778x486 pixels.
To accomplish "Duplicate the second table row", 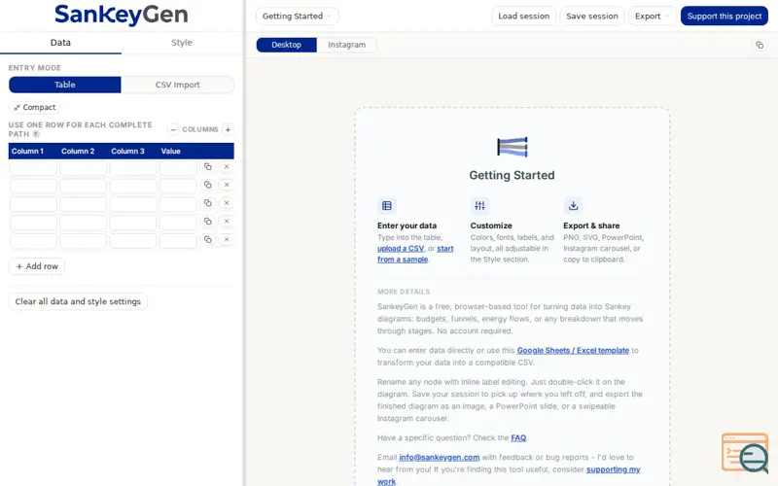I will click(x=208, y=185).
